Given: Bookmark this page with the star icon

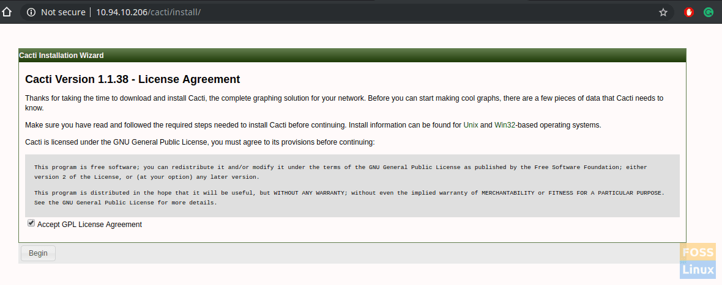Looking at the screenshot, I should 663,12.
